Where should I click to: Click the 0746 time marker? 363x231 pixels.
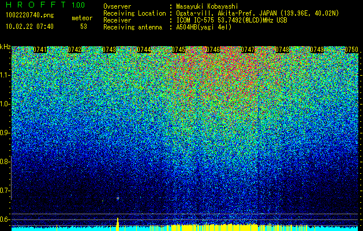(213, 50)
